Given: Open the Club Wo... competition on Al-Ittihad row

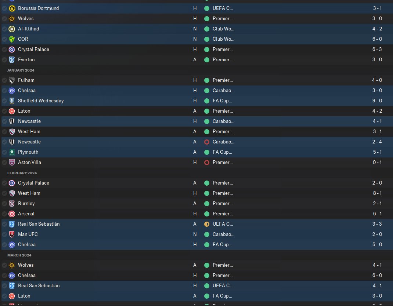Looking at the screenshot, I should coord(223,29).
